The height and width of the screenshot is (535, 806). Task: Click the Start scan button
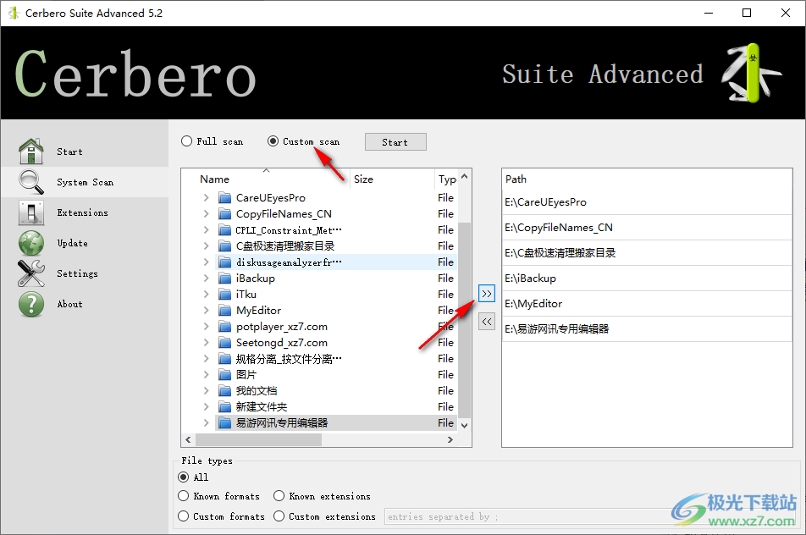click(x=395, y=142)
